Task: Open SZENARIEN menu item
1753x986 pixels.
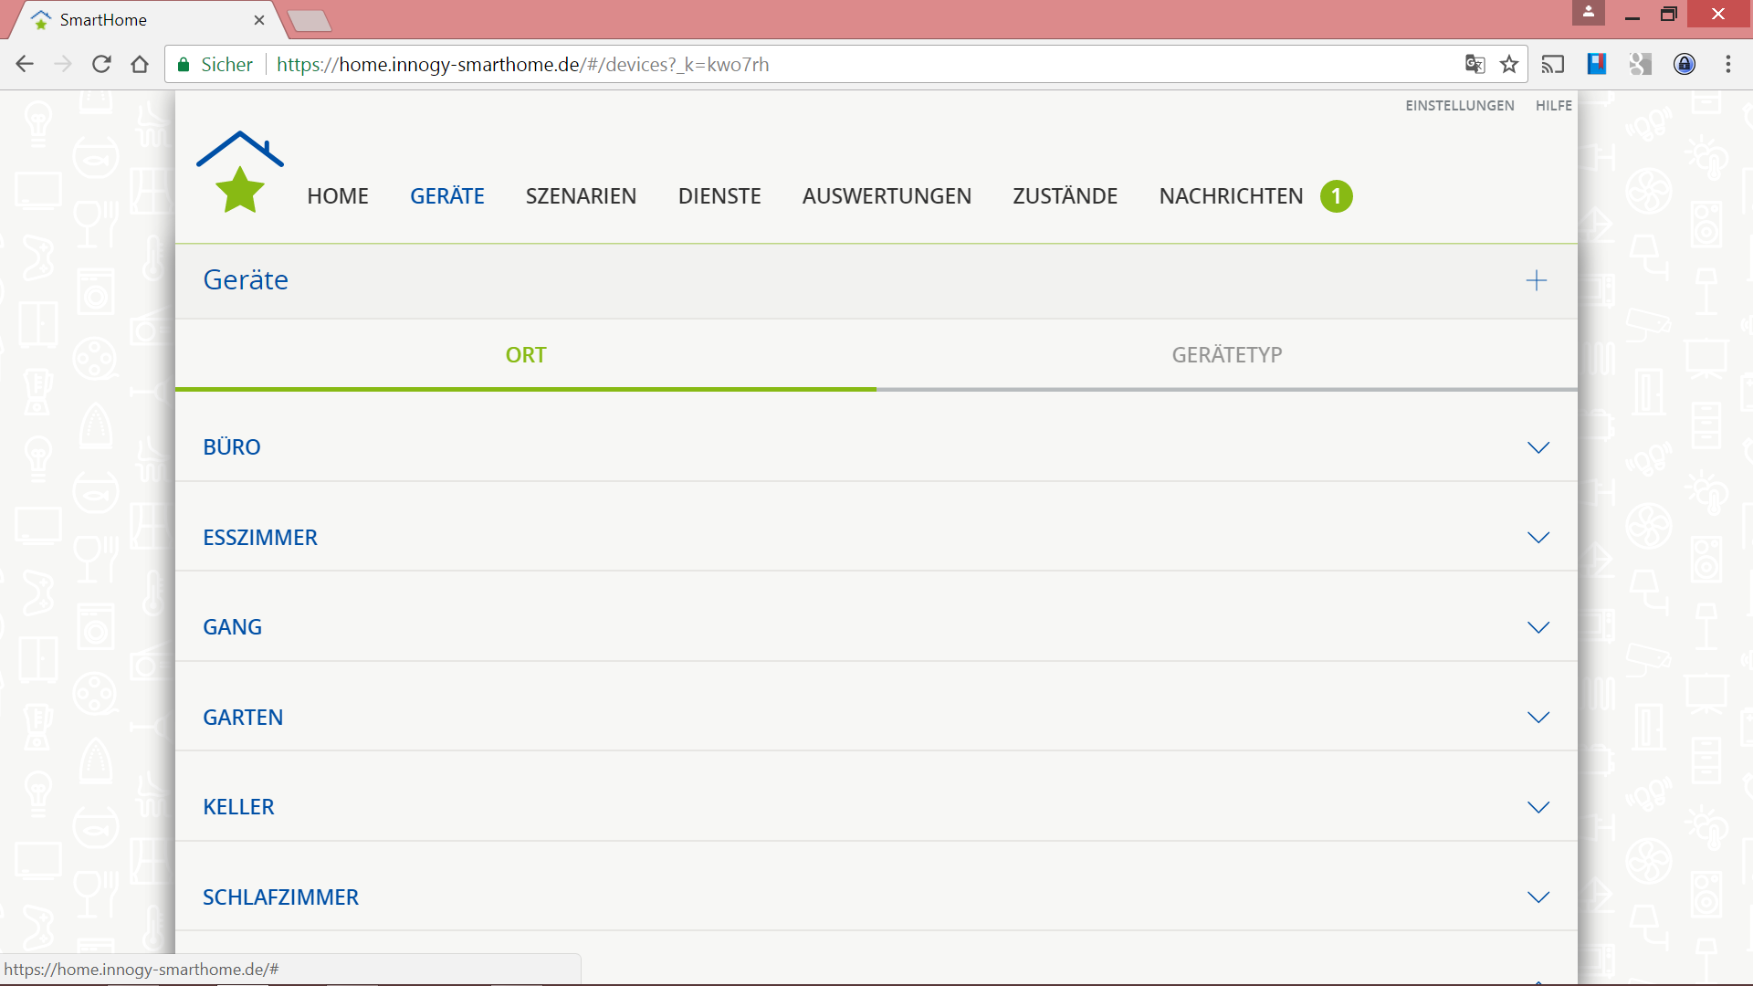Action: point(581,196)
